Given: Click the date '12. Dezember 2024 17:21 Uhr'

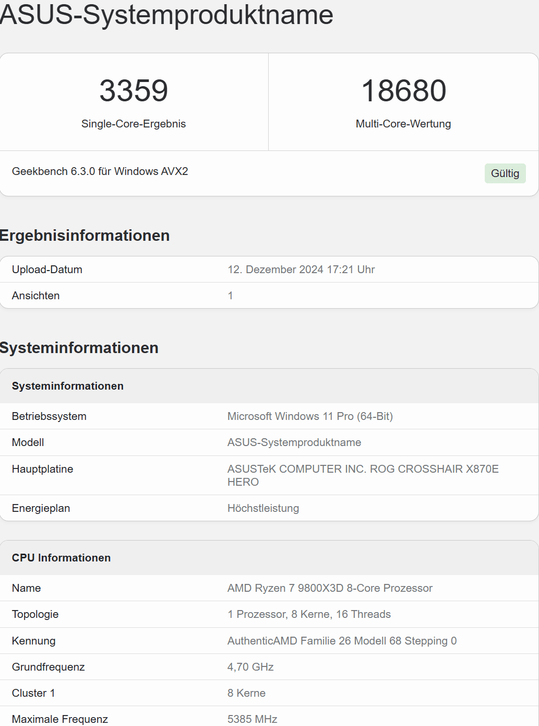Looking at the screenshot, I should [301, 270].
